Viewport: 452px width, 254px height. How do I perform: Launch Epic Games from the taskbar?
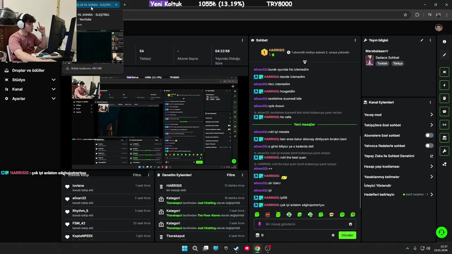(x=226, y=248)
